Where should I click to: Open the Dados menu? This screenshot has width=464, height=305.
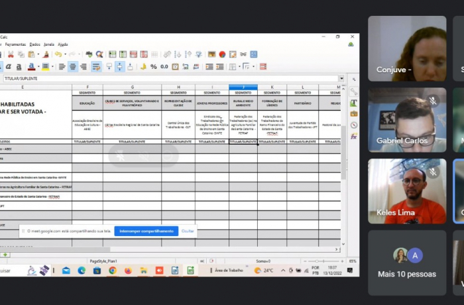pyautogui.click(x=34, y=44)
